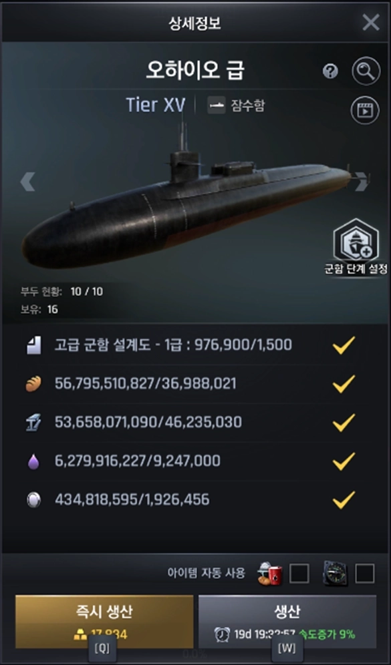The width and height of the screenshot is (391, 665).
Task: Tap the silver coin resource icon
Action: point(33,500)
